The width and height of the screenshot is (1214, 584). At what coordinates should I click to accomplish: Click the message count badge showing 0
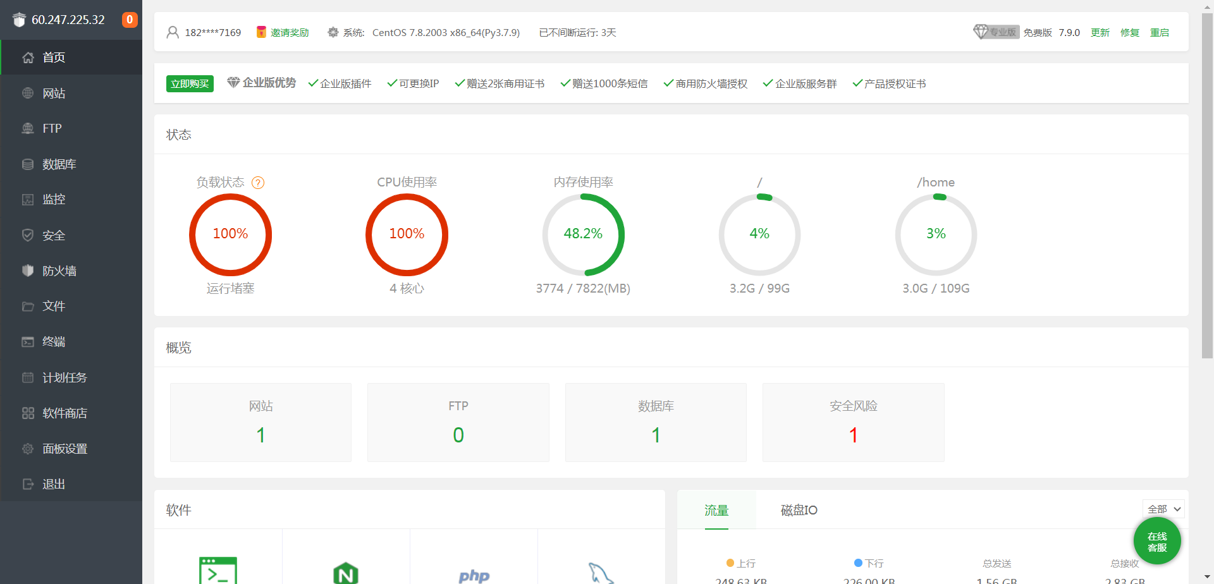click(x=130, y=20)
